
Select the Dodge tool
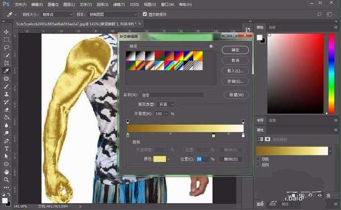(6, 133)
